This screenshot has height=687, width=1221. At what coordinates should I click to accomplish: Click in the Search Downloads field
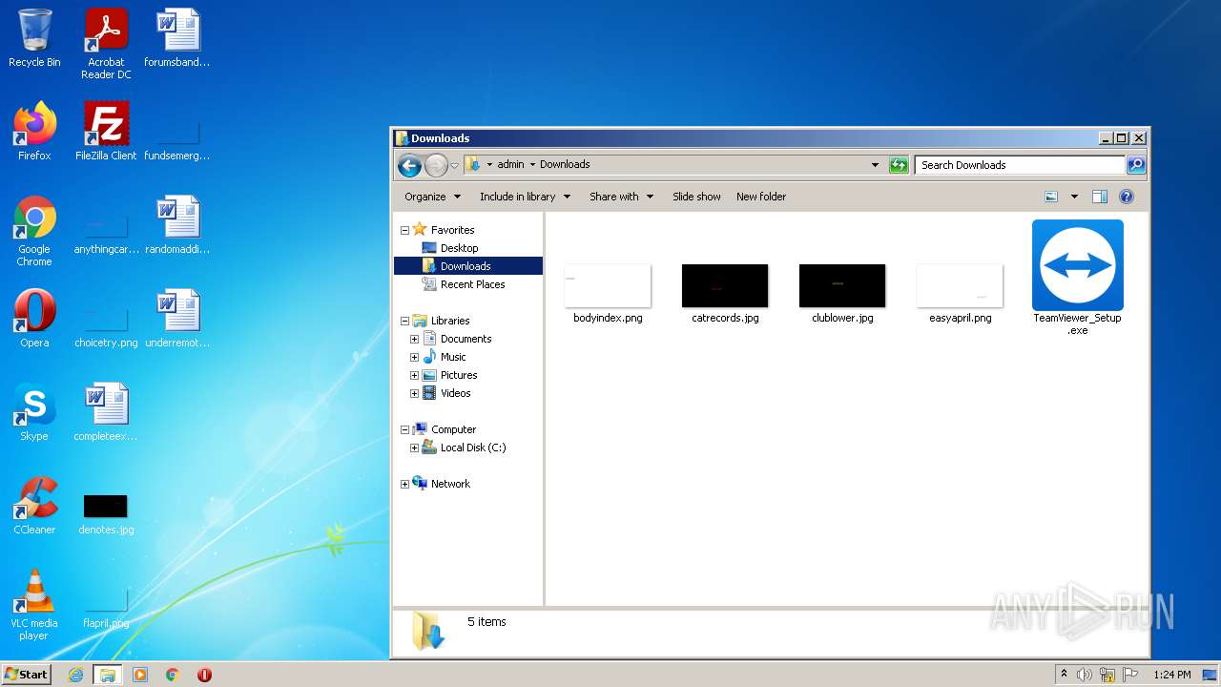tap(1020, 165)
